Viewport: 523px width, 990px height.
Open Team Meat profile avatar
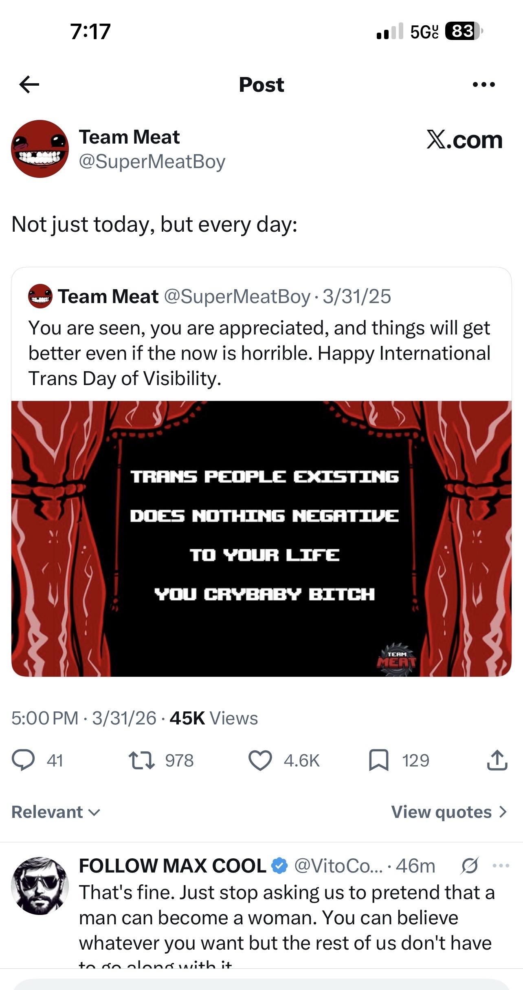point(40,149)
